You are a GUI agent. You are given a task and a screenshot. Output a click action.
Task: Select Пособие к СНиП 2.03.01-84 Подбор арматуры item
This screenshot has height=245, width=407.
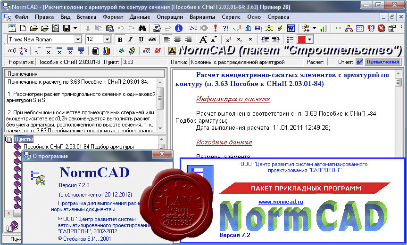pos(78,147)
